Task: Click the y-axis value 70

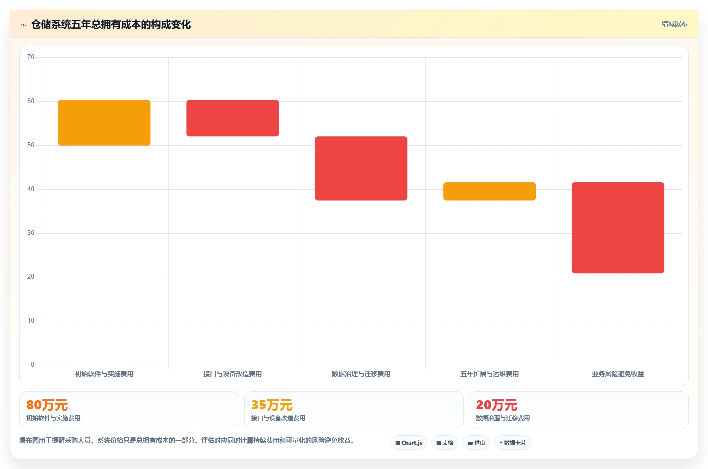Action: [x=31, y=57]
